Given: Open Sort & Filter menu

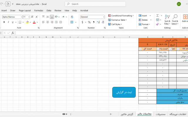Looking at the screenshot, I should pos(167,20).
